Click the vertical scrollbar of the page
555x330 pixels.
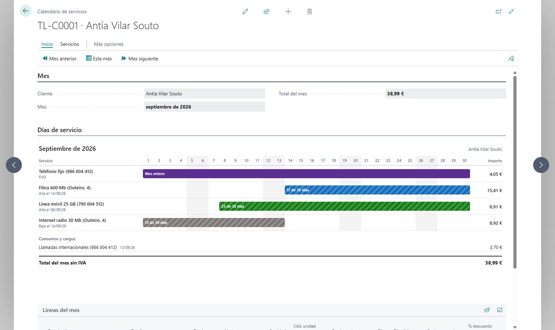click(515, 171)
